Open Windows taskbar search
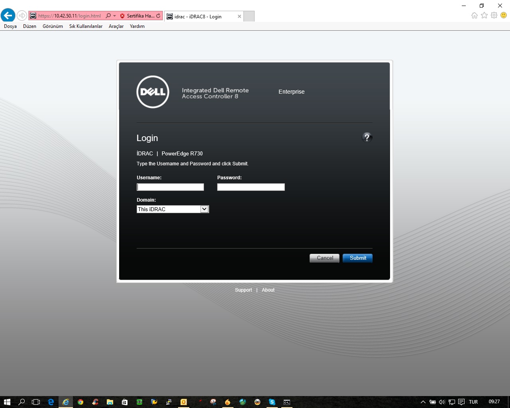The height and width of the screenshot is (408, 510). pyautogui.click(x=22, y=402)
